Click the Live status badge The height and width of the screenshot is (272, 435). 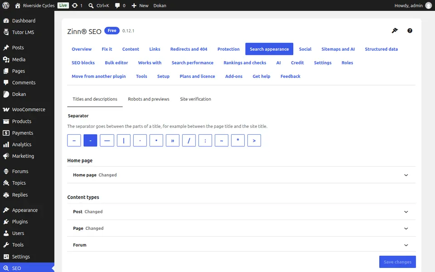tap(63, 5)
